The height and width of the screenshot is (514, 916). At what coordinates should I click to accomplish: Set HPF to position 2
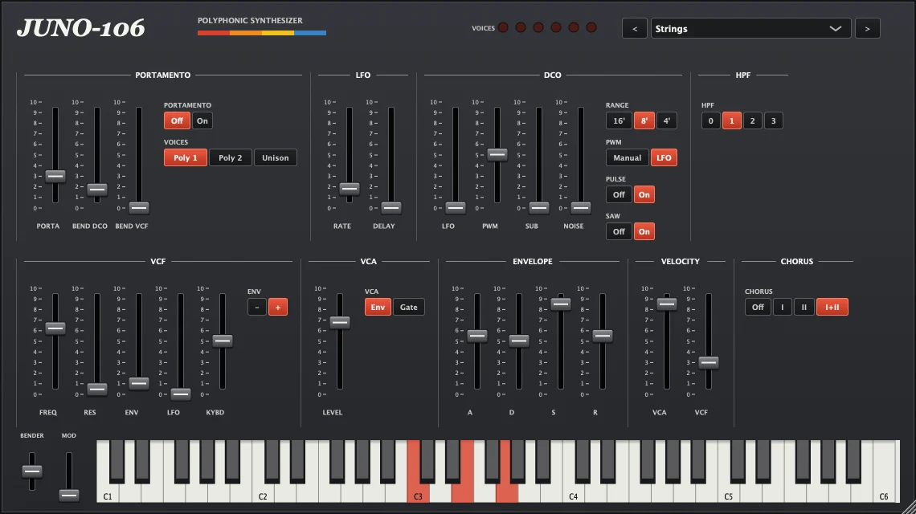(x=752, y=121)
